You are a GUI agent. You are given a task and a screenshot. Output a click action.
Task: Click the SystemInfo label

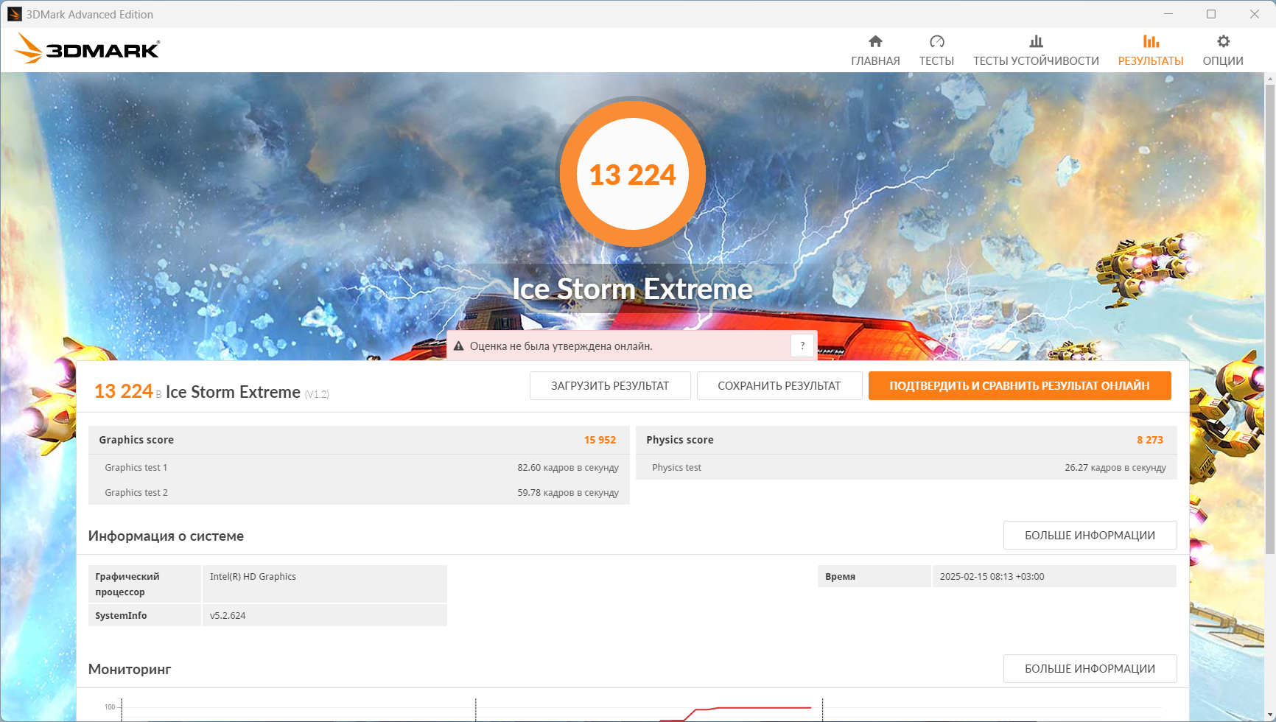tap(121, 616)
